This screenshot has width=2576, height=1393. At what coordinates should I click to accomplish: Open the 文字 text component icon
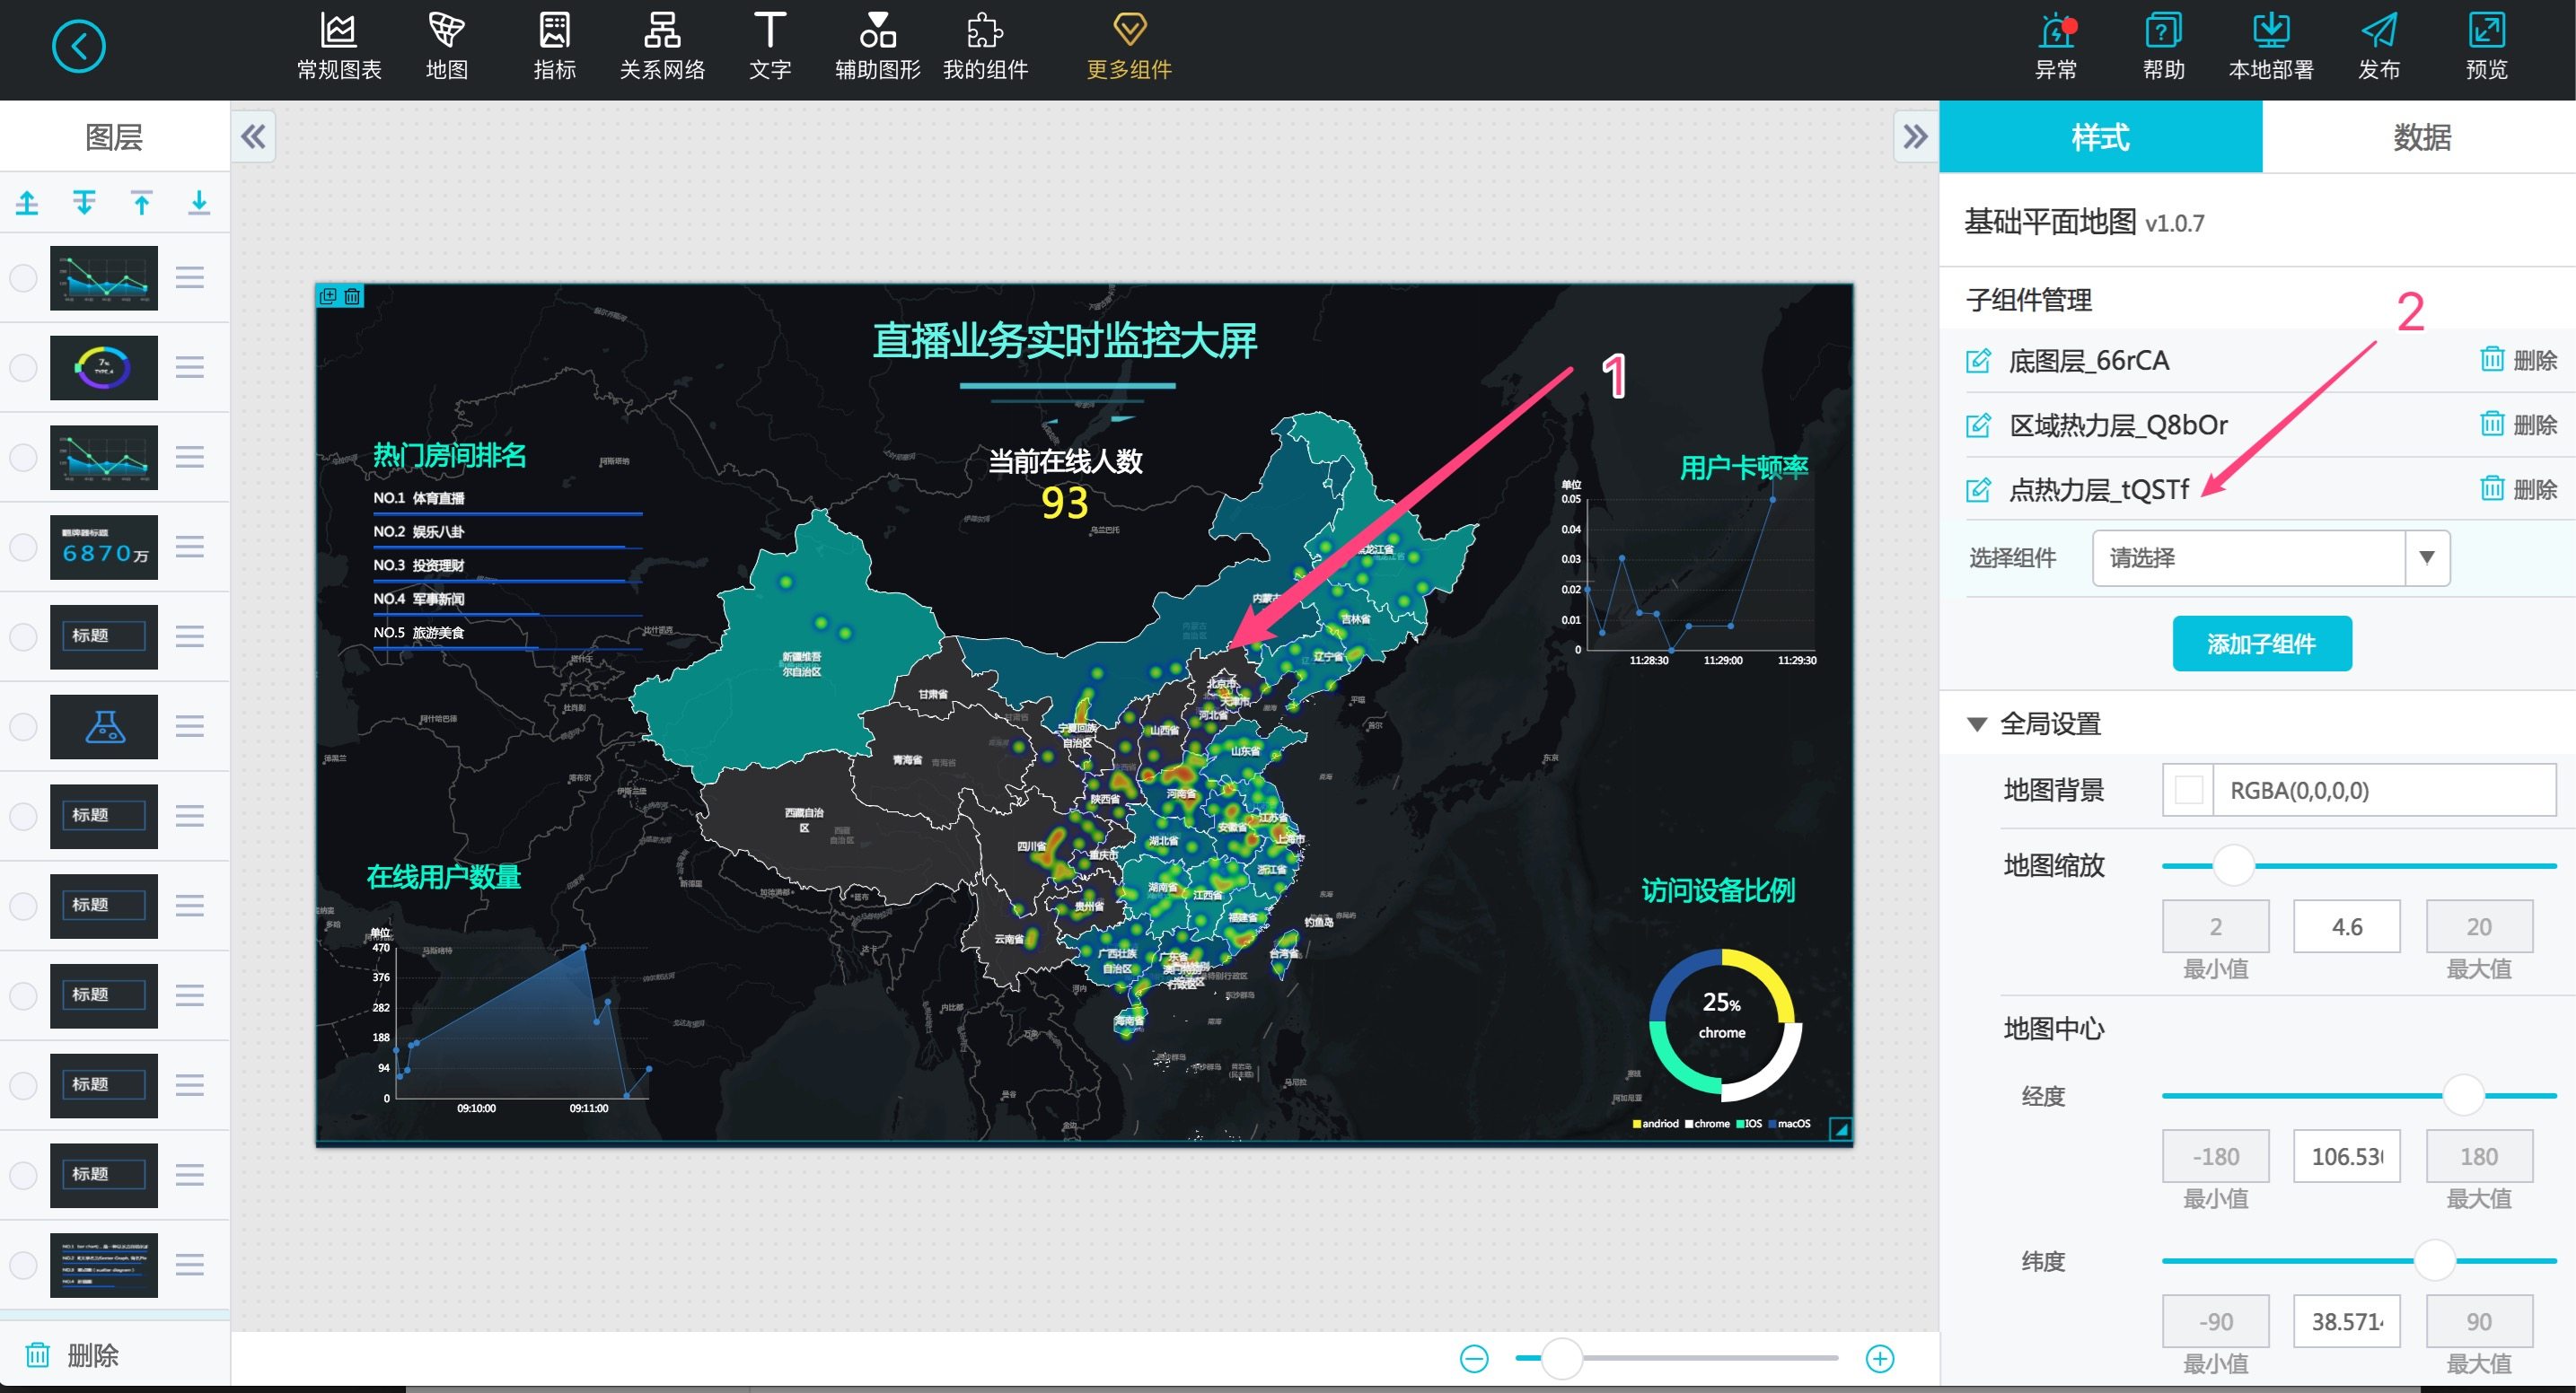pyautogui.click(x=769, y=45)
